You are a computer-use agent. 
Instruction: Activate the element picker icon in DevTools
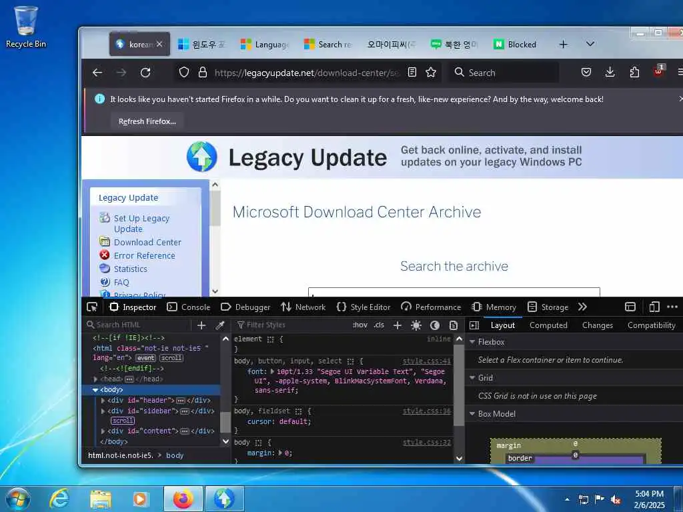pos(92,307)
